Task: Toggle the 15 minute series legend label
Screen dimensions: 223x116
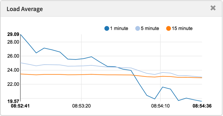Action: click(x=182, y=29)
